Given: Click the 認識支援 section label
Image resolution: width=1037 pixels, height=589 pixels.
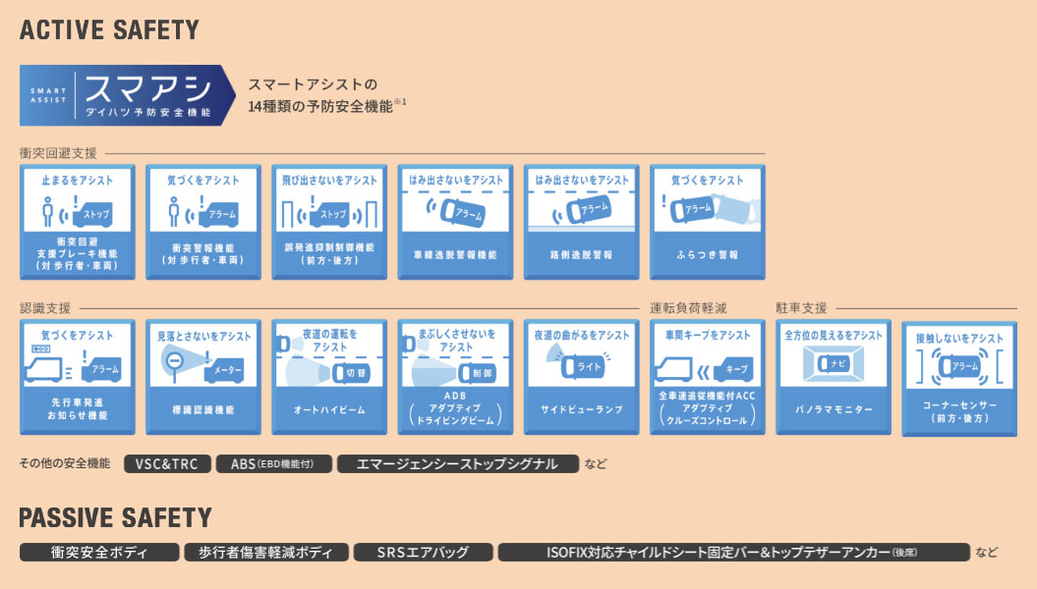Looking at the screenshot, I should pos(45,307).
